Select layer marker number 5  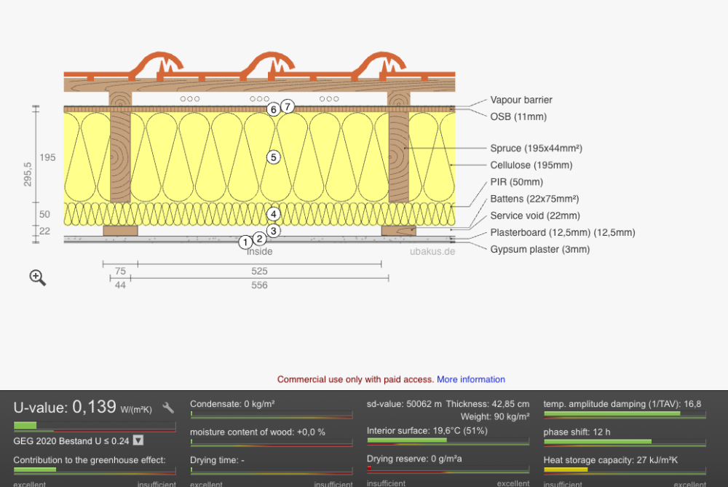coord(274,157)
